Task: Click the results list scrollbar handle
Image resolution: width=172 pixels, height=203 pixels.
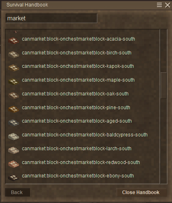Action: click(x=164, y=86)
